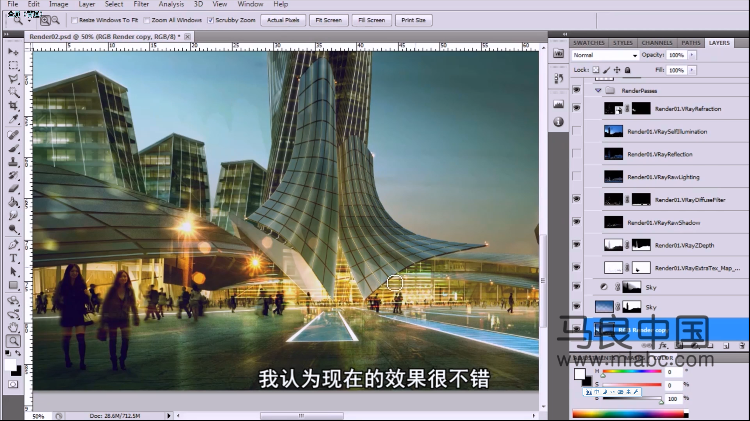This screenshot has height=421, width=750.
Task: Expand the toolbox to two columns
Action: pyautogui.click(x=6, y=34)
